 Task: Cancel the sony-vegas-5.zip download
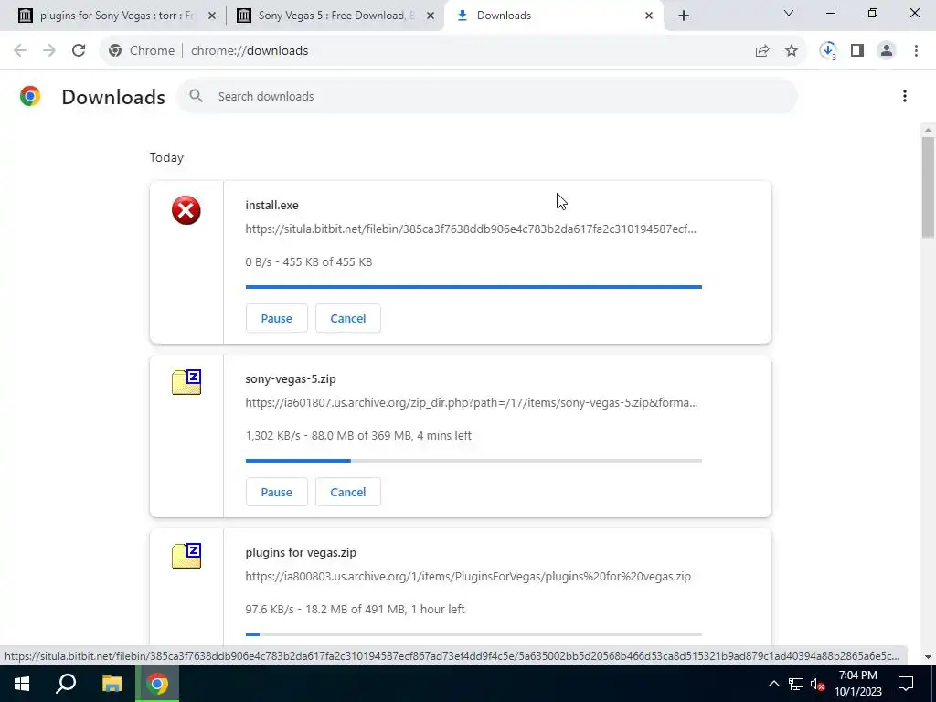coord(348,492)
